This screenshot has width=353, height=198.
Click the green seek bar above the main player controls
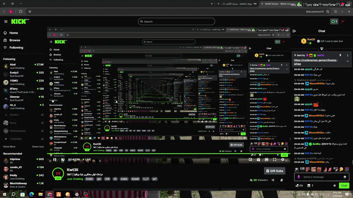169,154
